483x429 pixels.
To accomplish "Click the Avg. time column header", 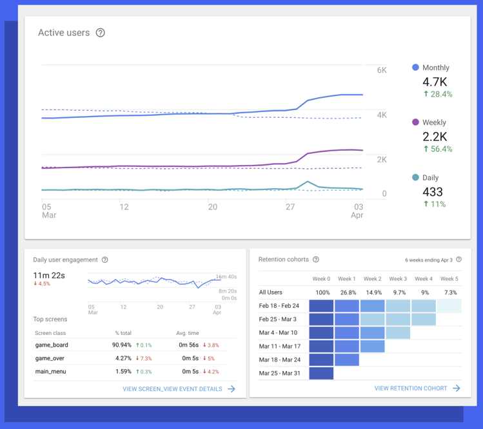I will pyautogui.click(x=188, y=333).
